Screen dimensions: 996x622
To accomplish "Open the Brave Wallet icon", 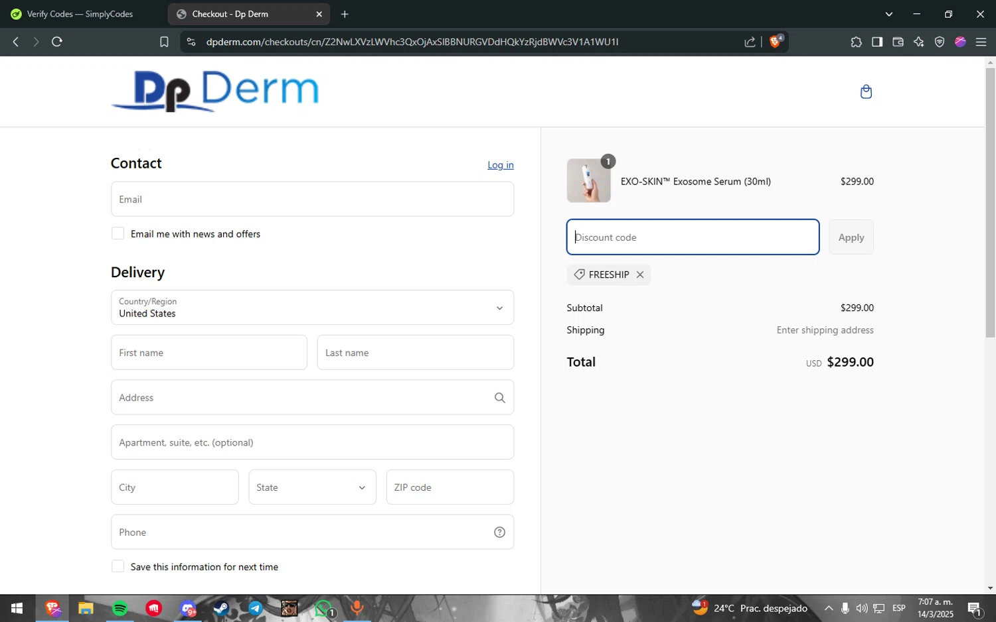I will pyautogui.click(x=898, y=42).
